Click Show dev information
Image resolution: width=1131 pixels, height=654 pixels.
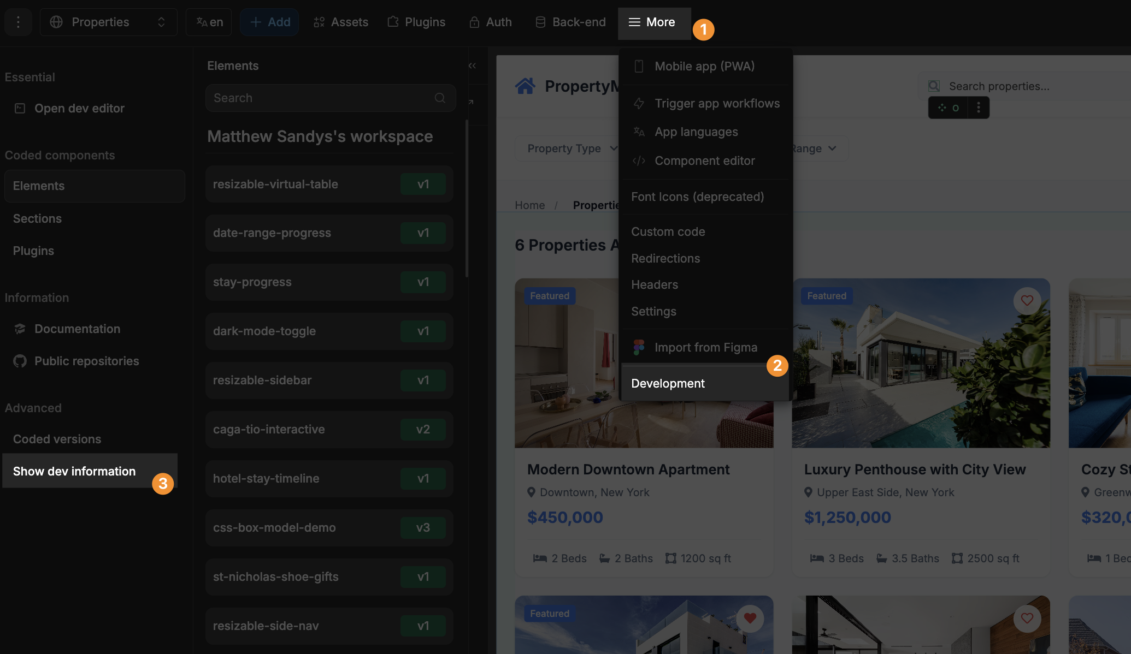74,471
